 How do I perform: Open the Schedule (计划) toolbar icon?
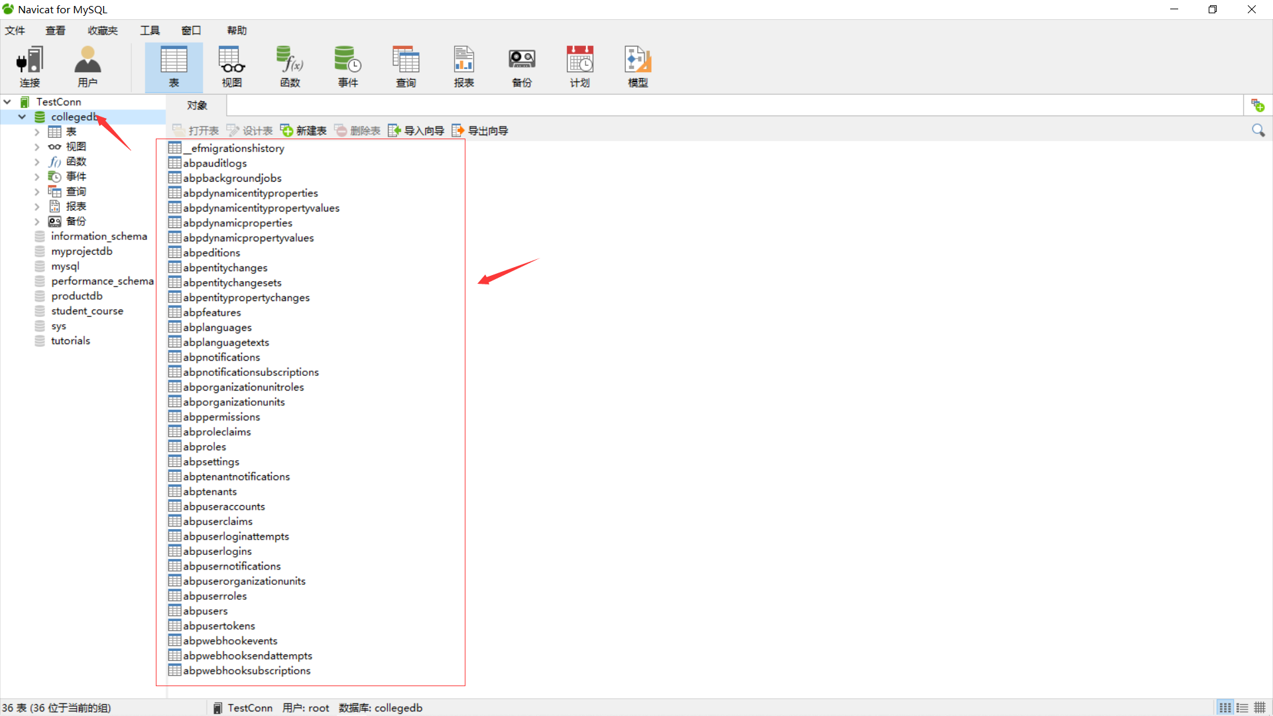(579, 66)
